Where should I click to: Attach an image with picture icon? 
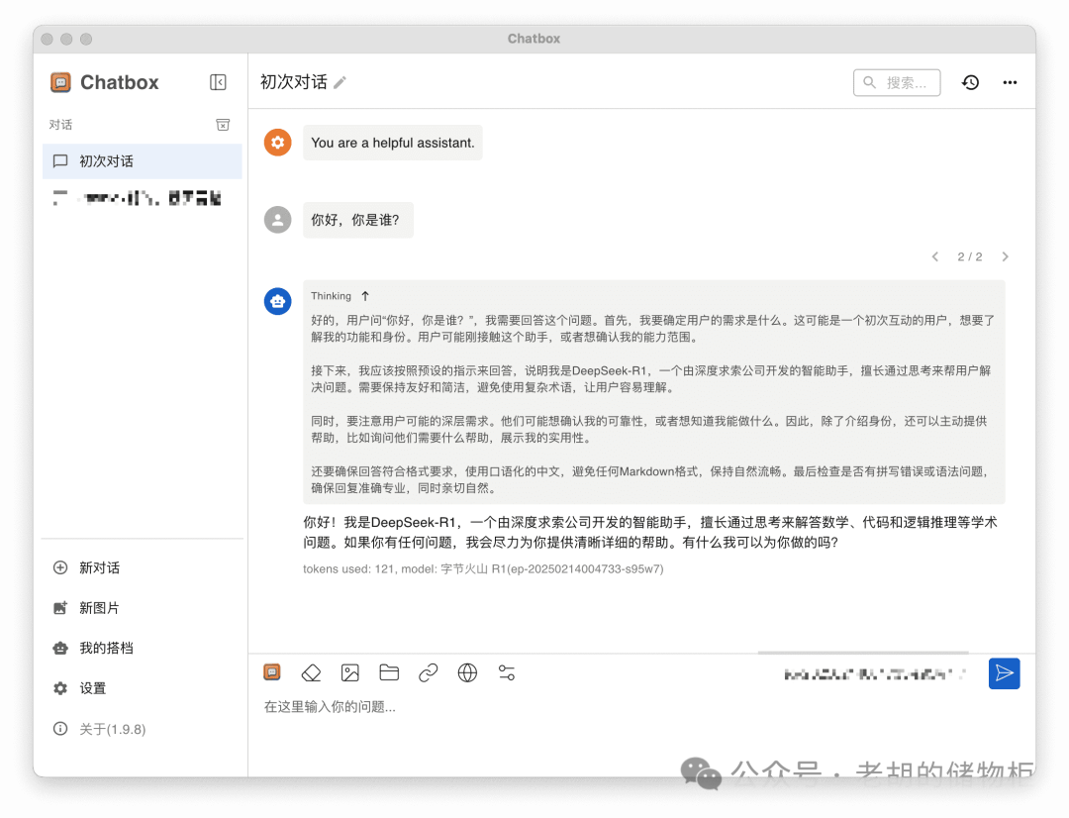[349, 672]
